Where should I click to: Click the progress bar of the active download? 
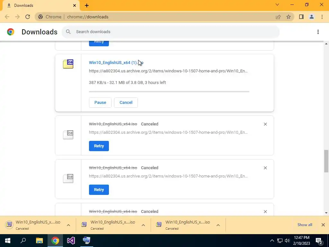(169, 92)
